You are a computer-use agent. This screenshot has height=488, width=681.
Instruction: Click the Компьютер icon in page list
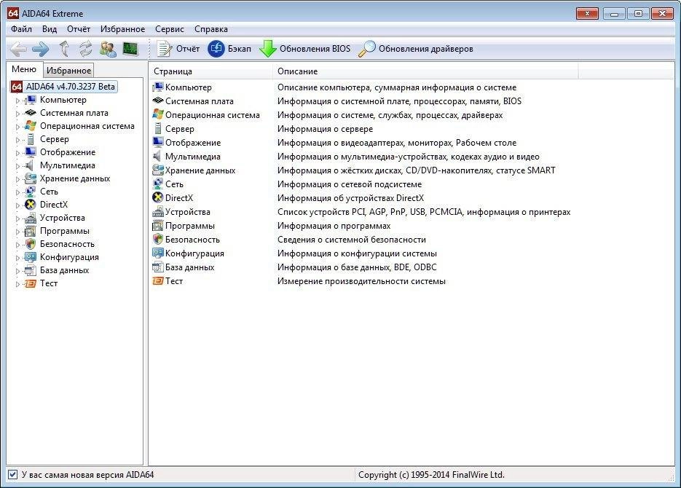pos(157,87)
